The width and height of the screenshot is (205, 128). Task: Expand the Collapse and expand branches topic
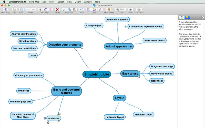pos(126,26)
